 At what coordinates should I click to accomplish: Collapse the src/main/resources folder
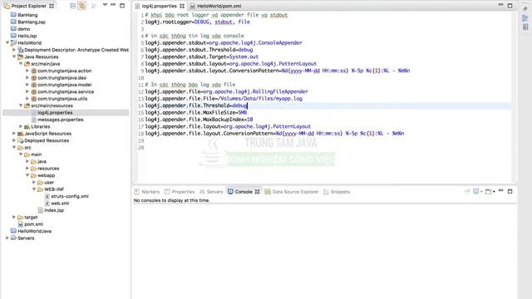[x=21, y=105]
